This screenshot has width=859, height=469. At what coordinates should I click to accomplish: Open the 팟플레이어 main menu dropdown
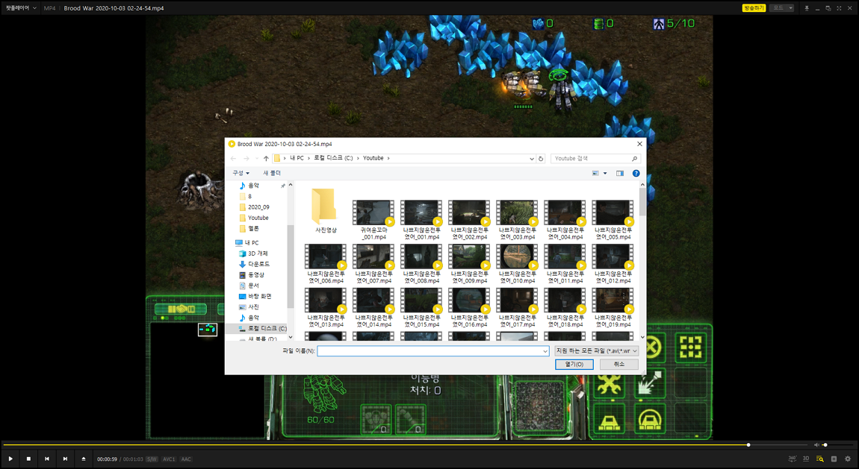21,7
